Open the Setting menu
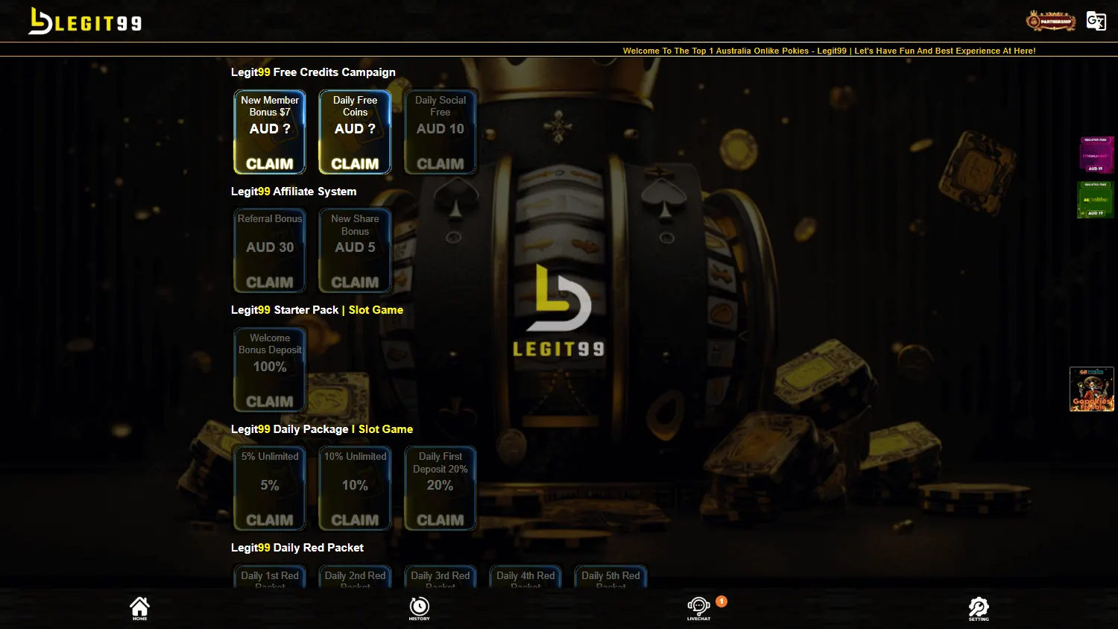Screen dimensions: 1118x629 click(979, 608)
